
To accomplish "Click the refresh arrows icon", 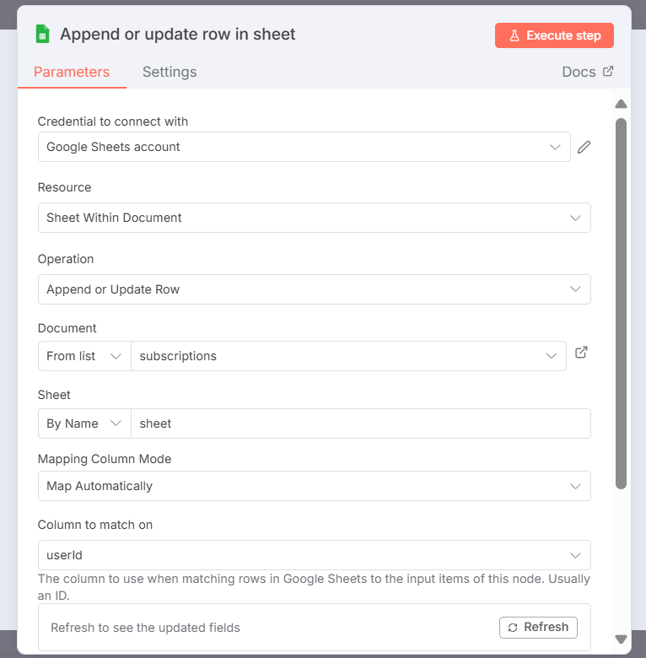I will 513,627.
